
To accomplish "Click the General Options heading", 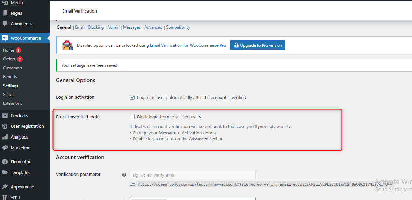I will (76, 80).
